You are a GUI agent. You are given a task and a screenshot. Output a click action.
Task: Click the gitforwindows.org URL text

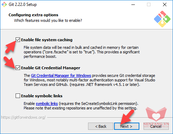23,117
